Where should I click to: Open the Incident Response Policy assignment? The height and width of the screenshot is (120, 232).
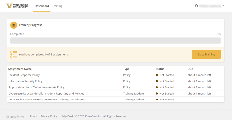pos(24,75)
